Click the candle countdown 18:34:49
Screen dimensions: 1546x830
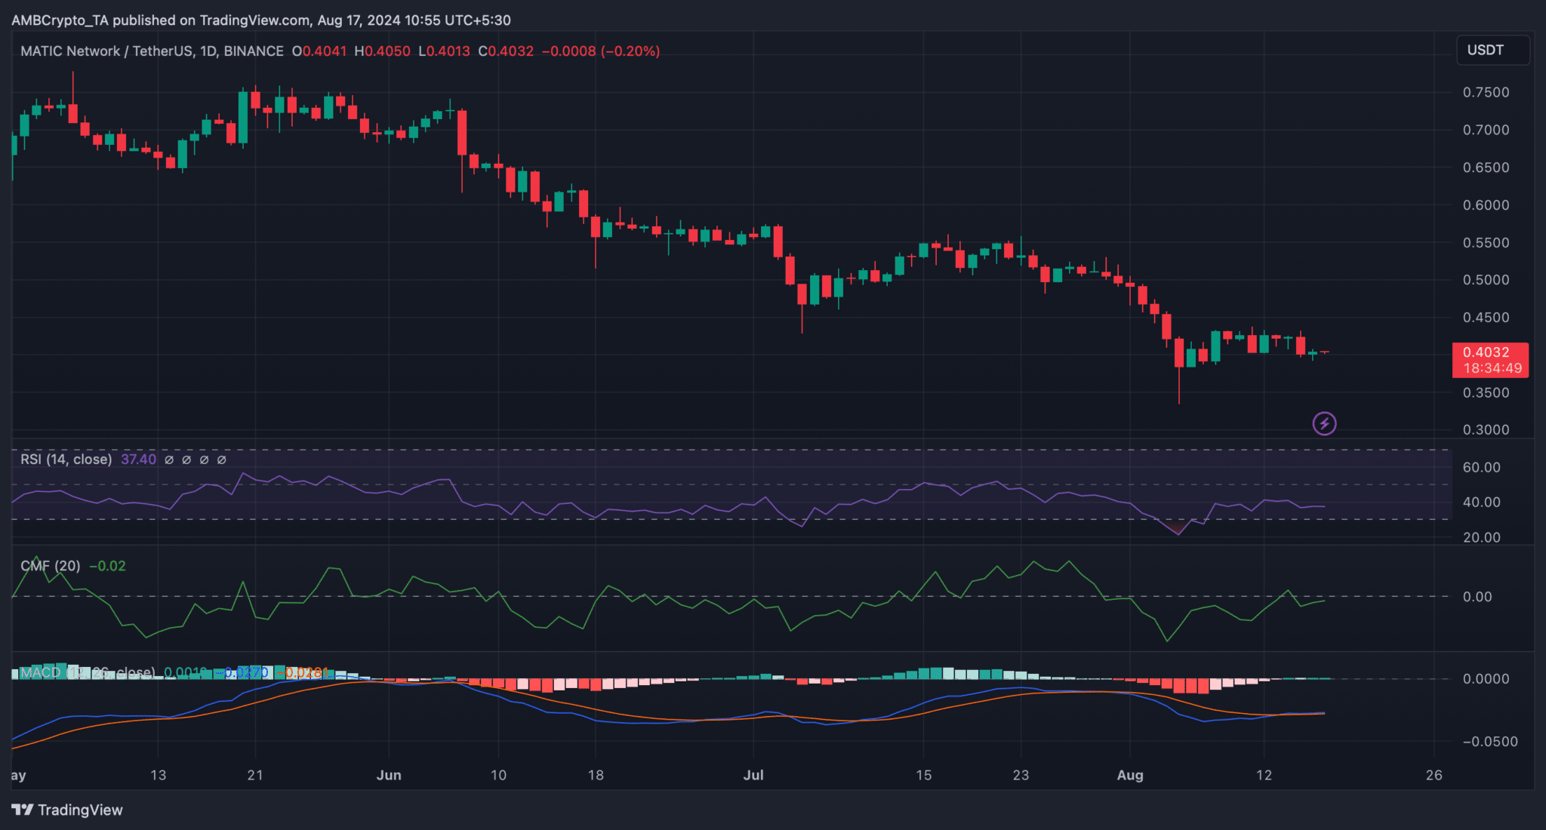[x=1492, y=369]
